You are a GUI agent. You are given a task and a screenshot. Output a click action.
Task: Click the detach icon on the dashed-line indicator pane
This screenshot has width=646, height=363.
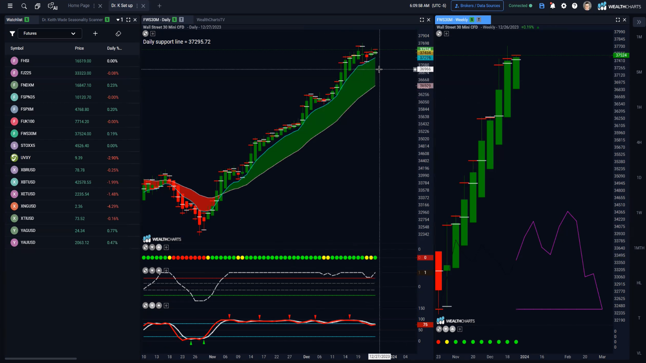click(145, 271)
